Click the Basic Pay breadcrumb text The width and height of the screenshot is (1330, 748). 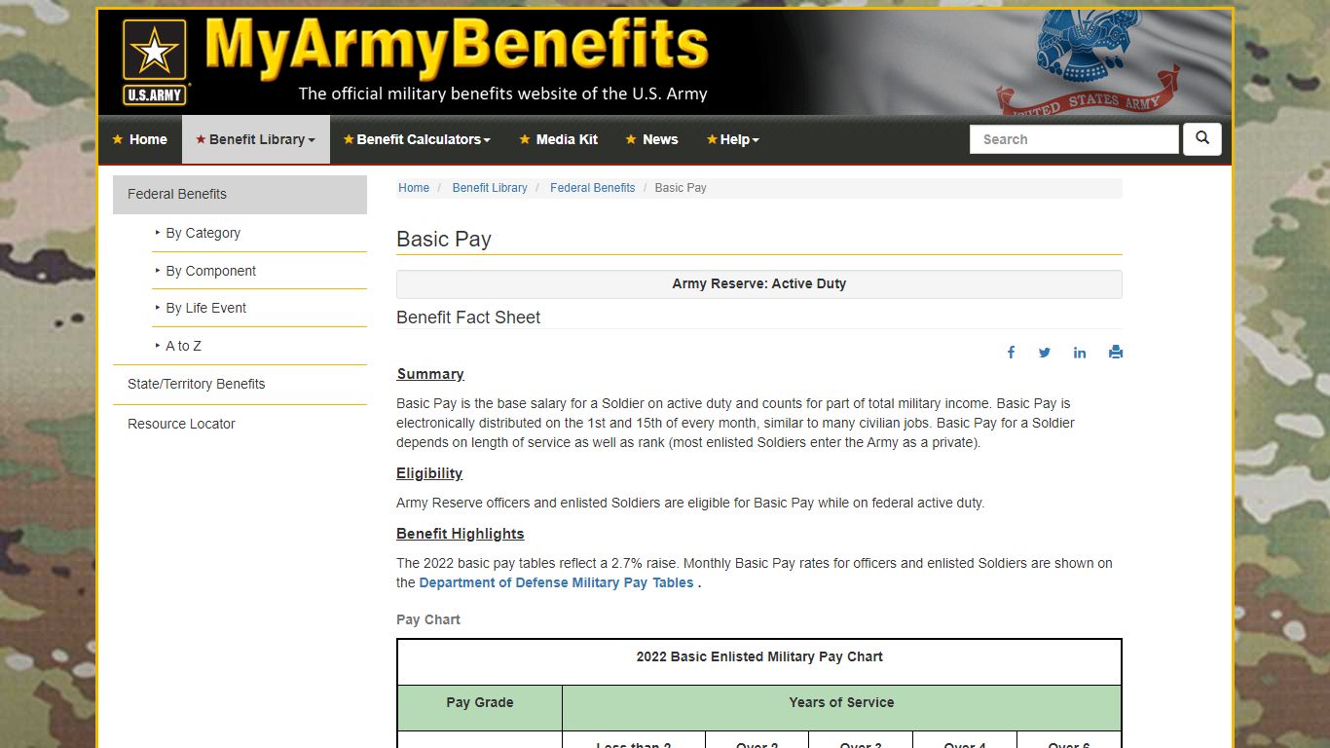[681, 188]
